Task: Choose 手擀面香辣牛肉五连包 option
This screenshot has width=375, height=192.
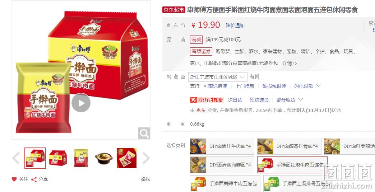Action: point(225,183)
